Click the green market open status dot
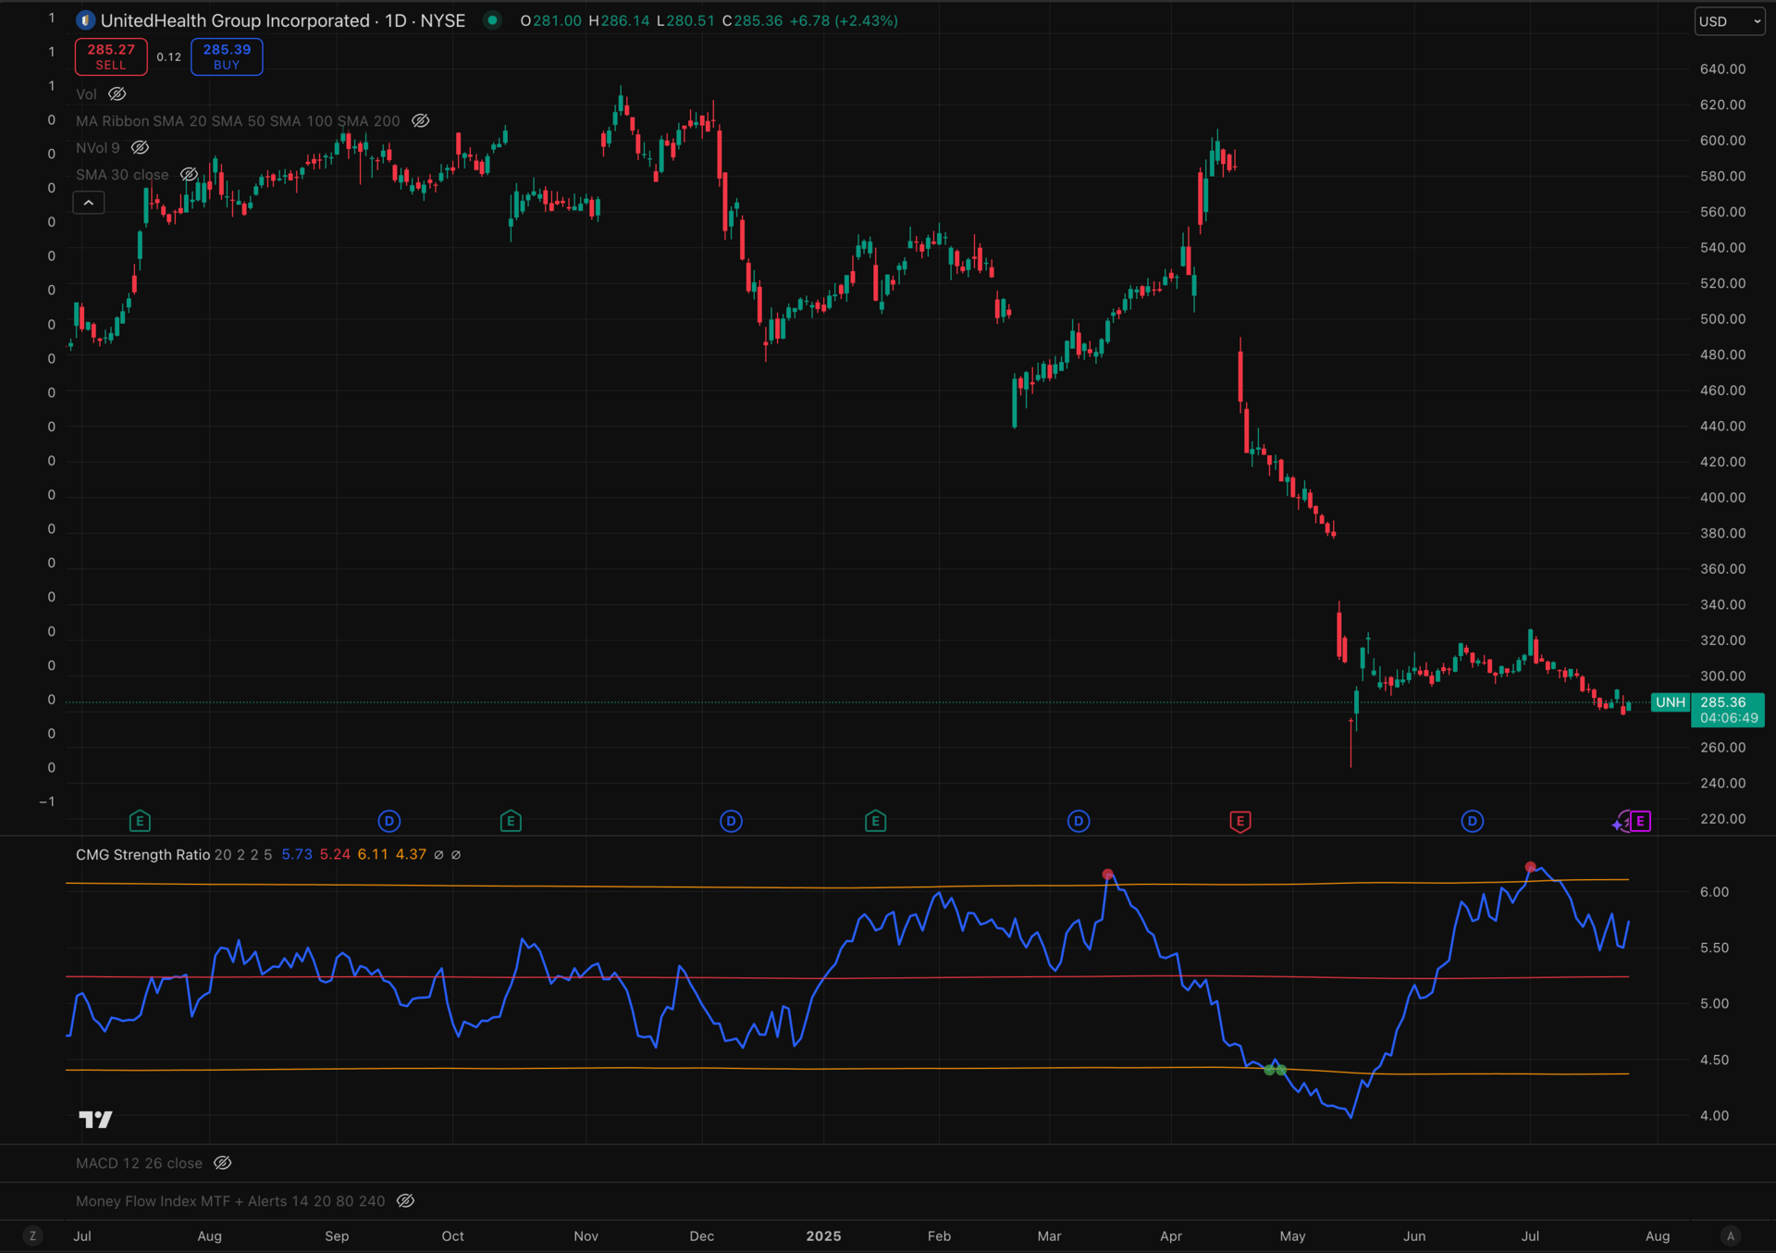Image resolution: width=1776 pixels, height=1253 pixels. point(492,20)
